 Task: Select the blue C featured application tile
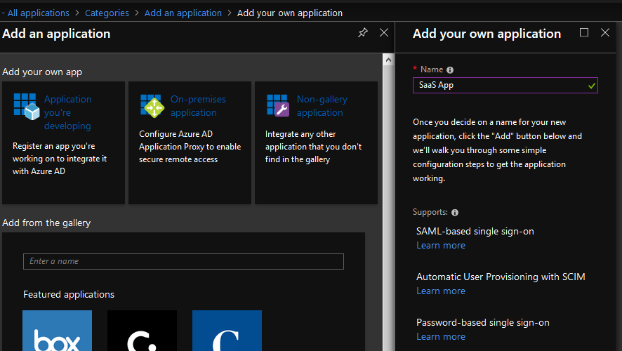coord(227,331)
